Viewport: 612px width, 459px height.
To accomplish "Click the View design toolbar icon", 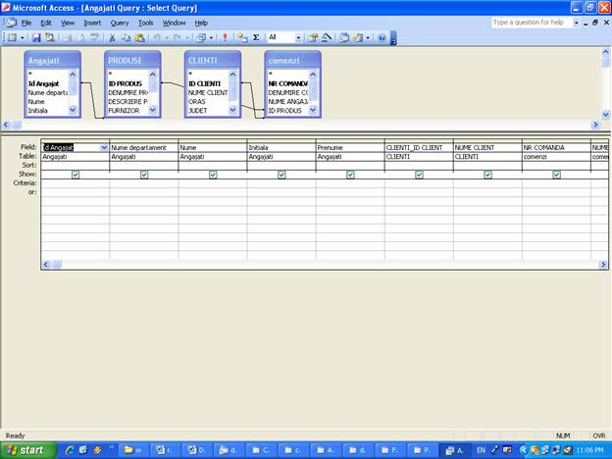I will coord(12,37).
